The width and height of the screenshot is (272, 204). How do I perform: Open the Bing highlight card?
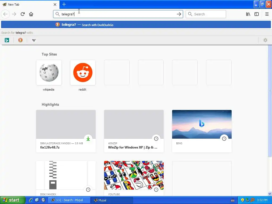(202, 131)
